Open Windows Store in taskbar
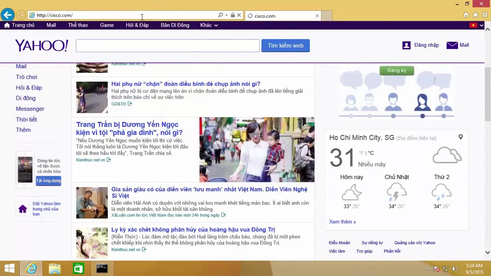Image resolution: width=491 pixels, height=276 pixels. [78, 268]
